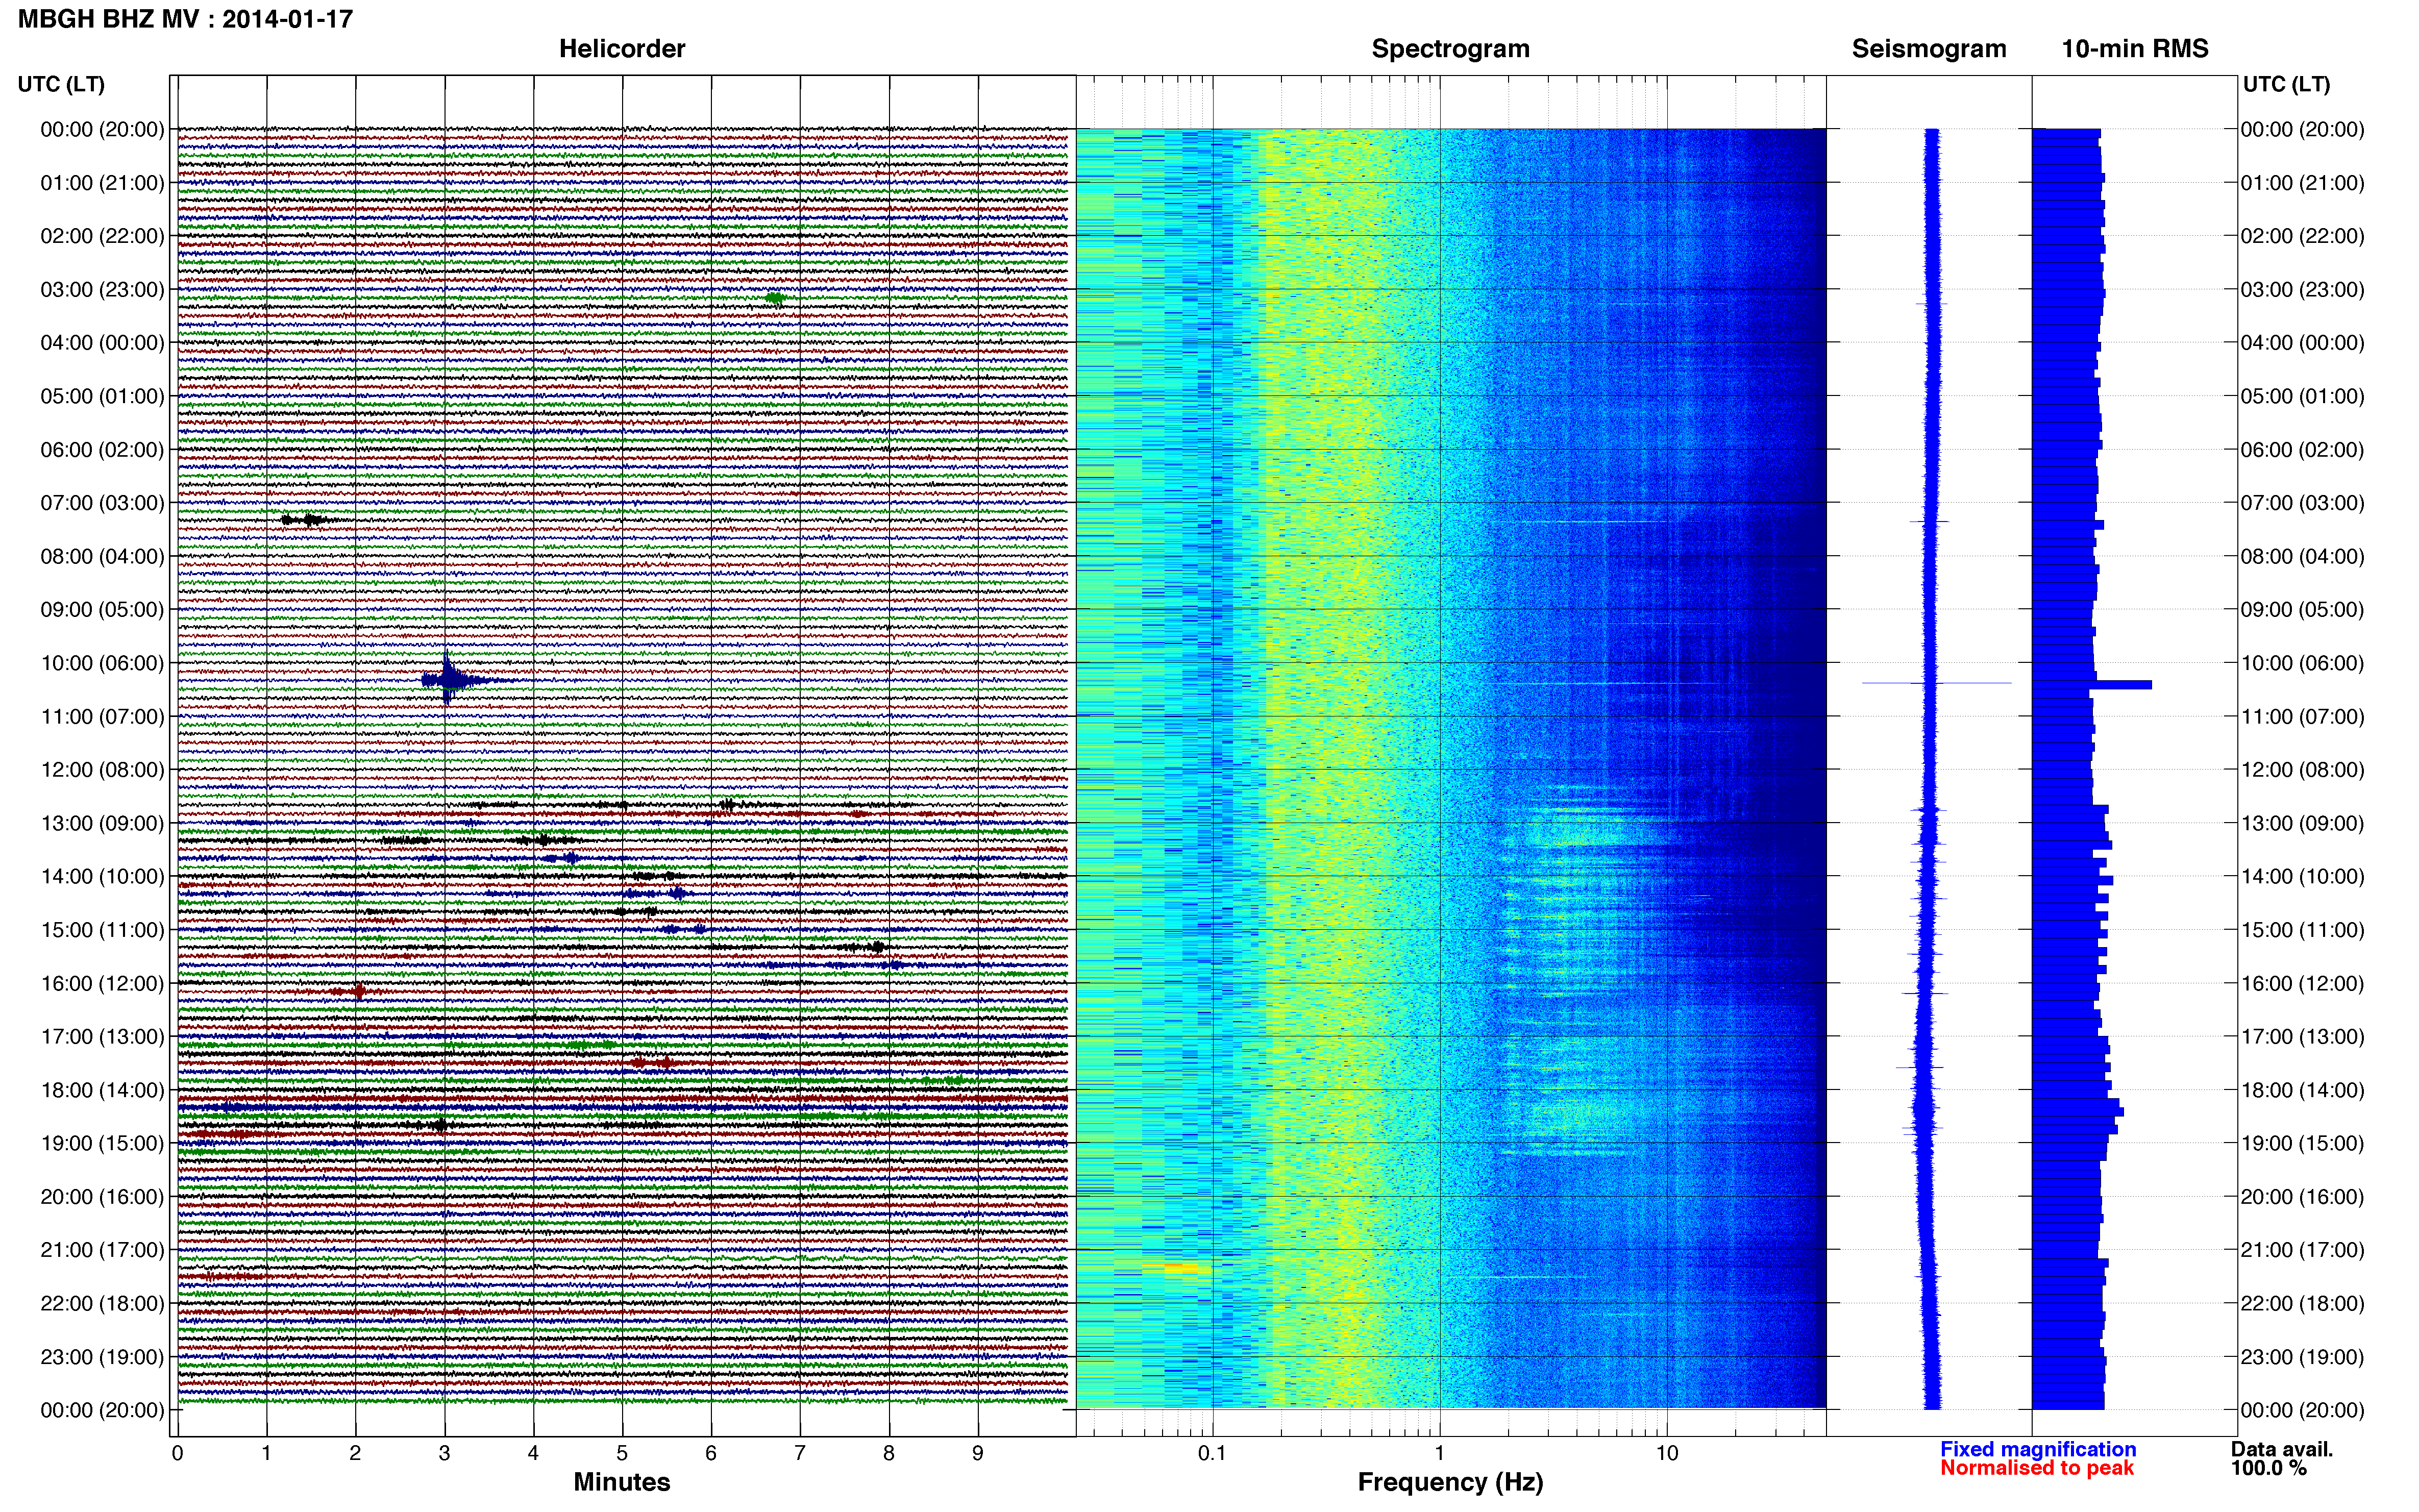Viewport: 2419px width, 1512px height.
Task: Select '09:00 (05:00)' on the RMS time axis
Action: pos(2302,610)
